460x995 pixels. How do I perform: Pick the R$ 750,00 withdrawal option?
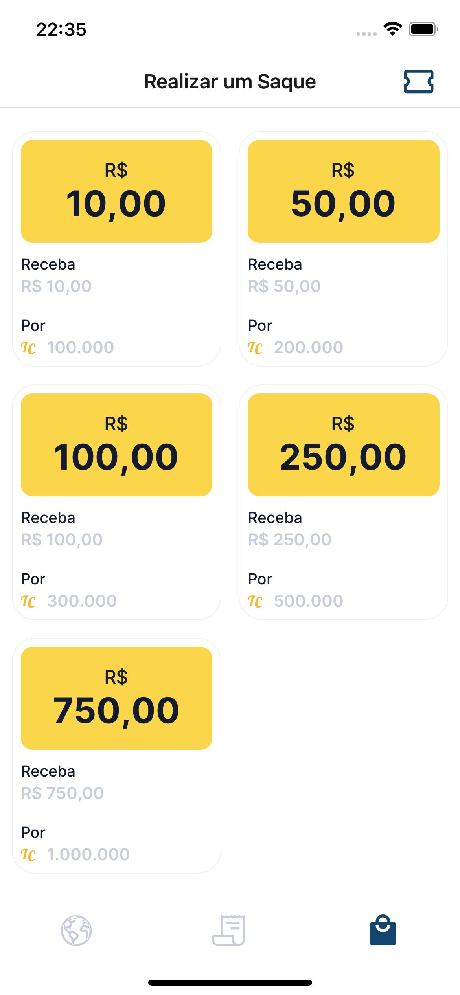[116, 756]
